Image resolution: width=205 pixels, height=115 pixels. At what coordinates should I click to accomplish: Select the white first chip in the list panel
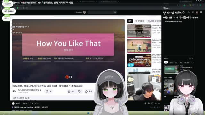[166, 62]
